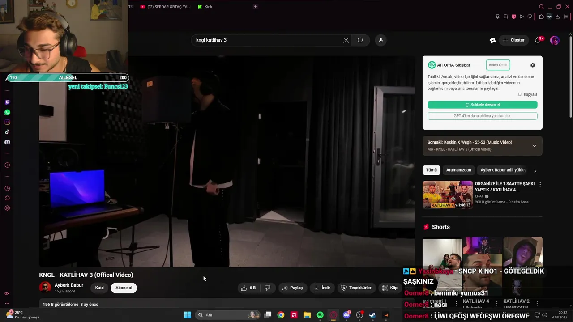Open Spotify from the taskbar
This screenshot has height=322, width=573.
click(320, 315)
